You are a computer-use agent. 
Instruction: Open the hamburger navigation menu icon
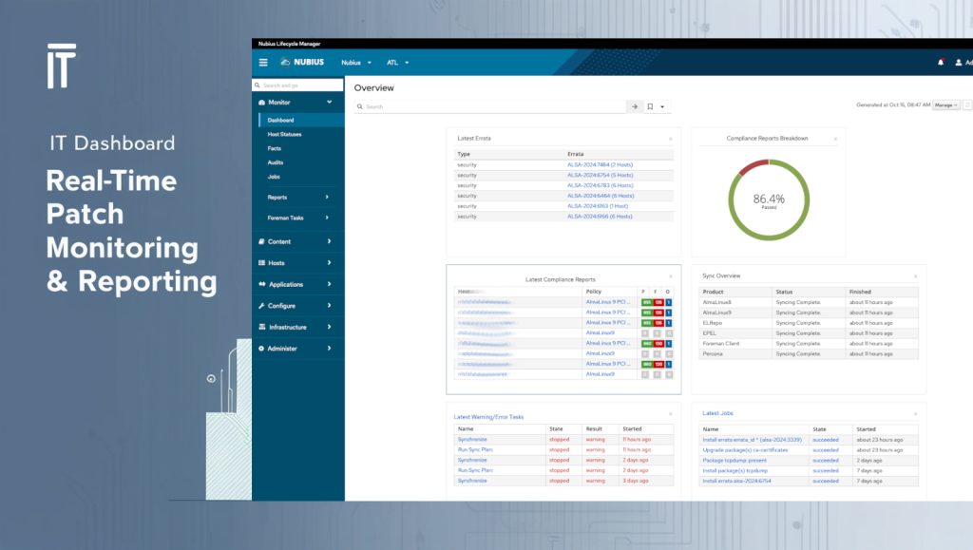[x=263, y=63]
